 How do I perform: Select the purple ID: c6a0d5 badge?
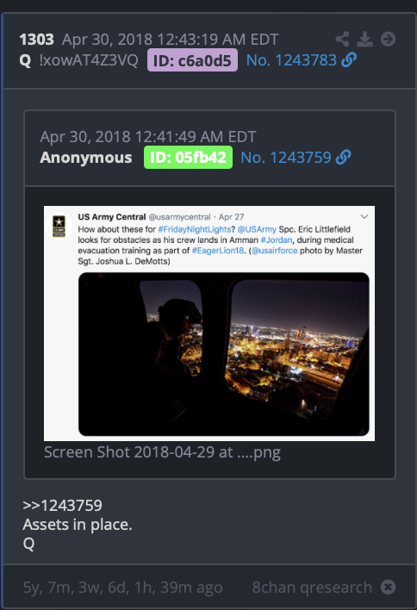pyautogui.click(x=192, y=60)
